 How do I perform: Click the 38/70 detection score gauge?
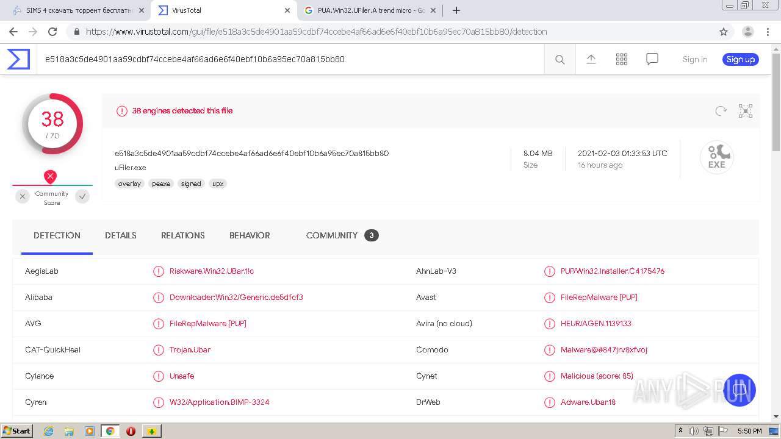(x=52, y=124)
